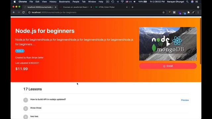Click 'Created by Ryan Stripe Seller' text
The image size is (212, 119).
coord(29,58)
